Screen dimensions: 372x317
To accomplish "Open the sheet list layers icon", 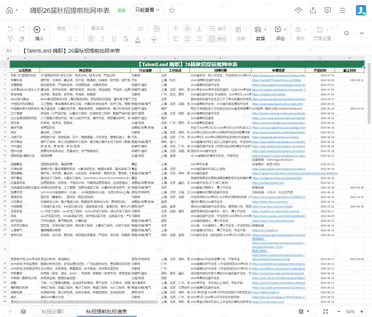I will (x=23, y=312).
